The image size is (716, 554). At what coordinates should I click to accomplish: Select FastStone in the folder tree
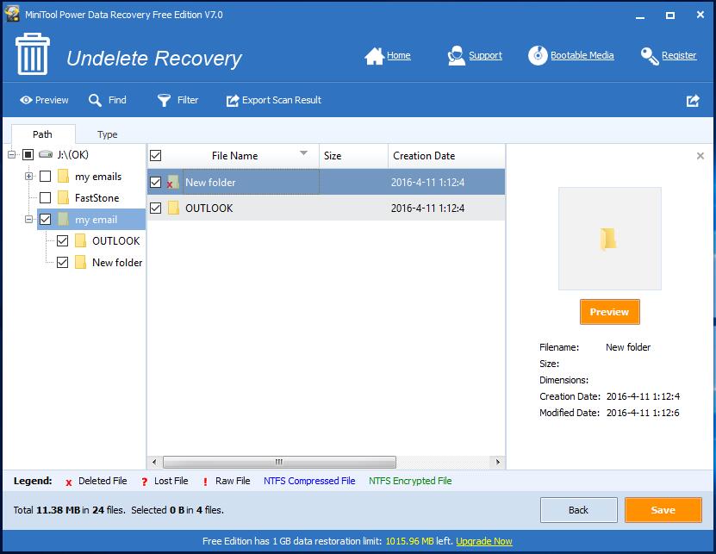coord(97,198)
